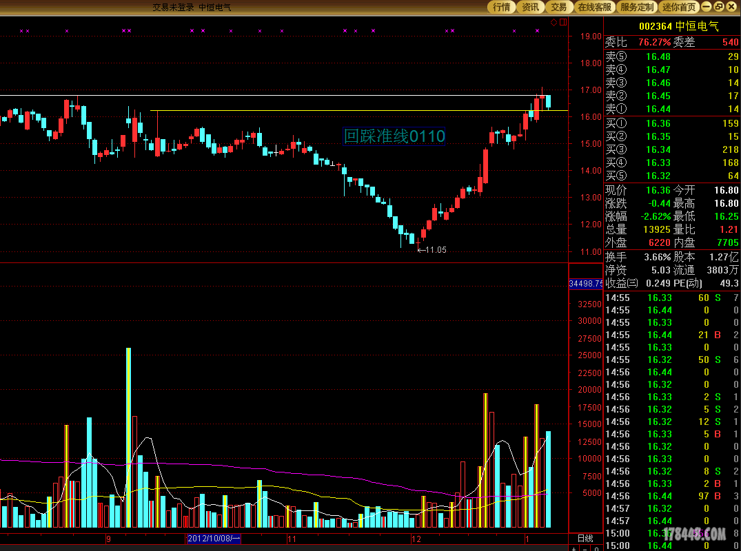Screen dimensions: 741x551
Task: Open the 行情 (Quotes) menu
Action: pos(501,7)
